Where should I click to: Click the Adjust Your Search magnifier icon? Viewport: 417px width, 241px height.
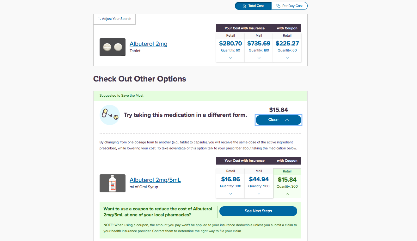(99, 19)
